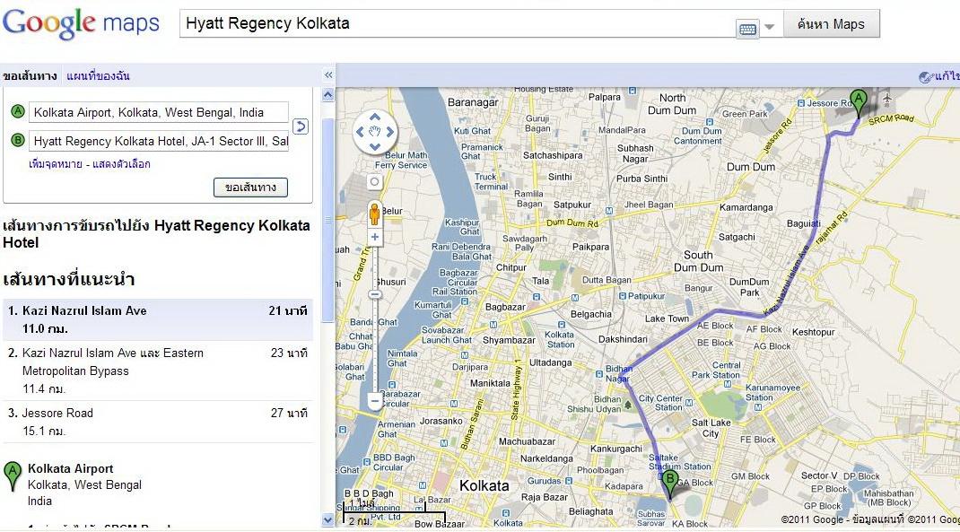Click the hand icon in pan control center
Screen dimensions: 960x532
(x=375, y=132)
